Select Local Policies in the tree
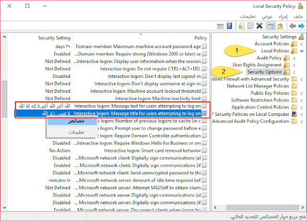This screenshot has height=221, width=307. pos(275,51)
